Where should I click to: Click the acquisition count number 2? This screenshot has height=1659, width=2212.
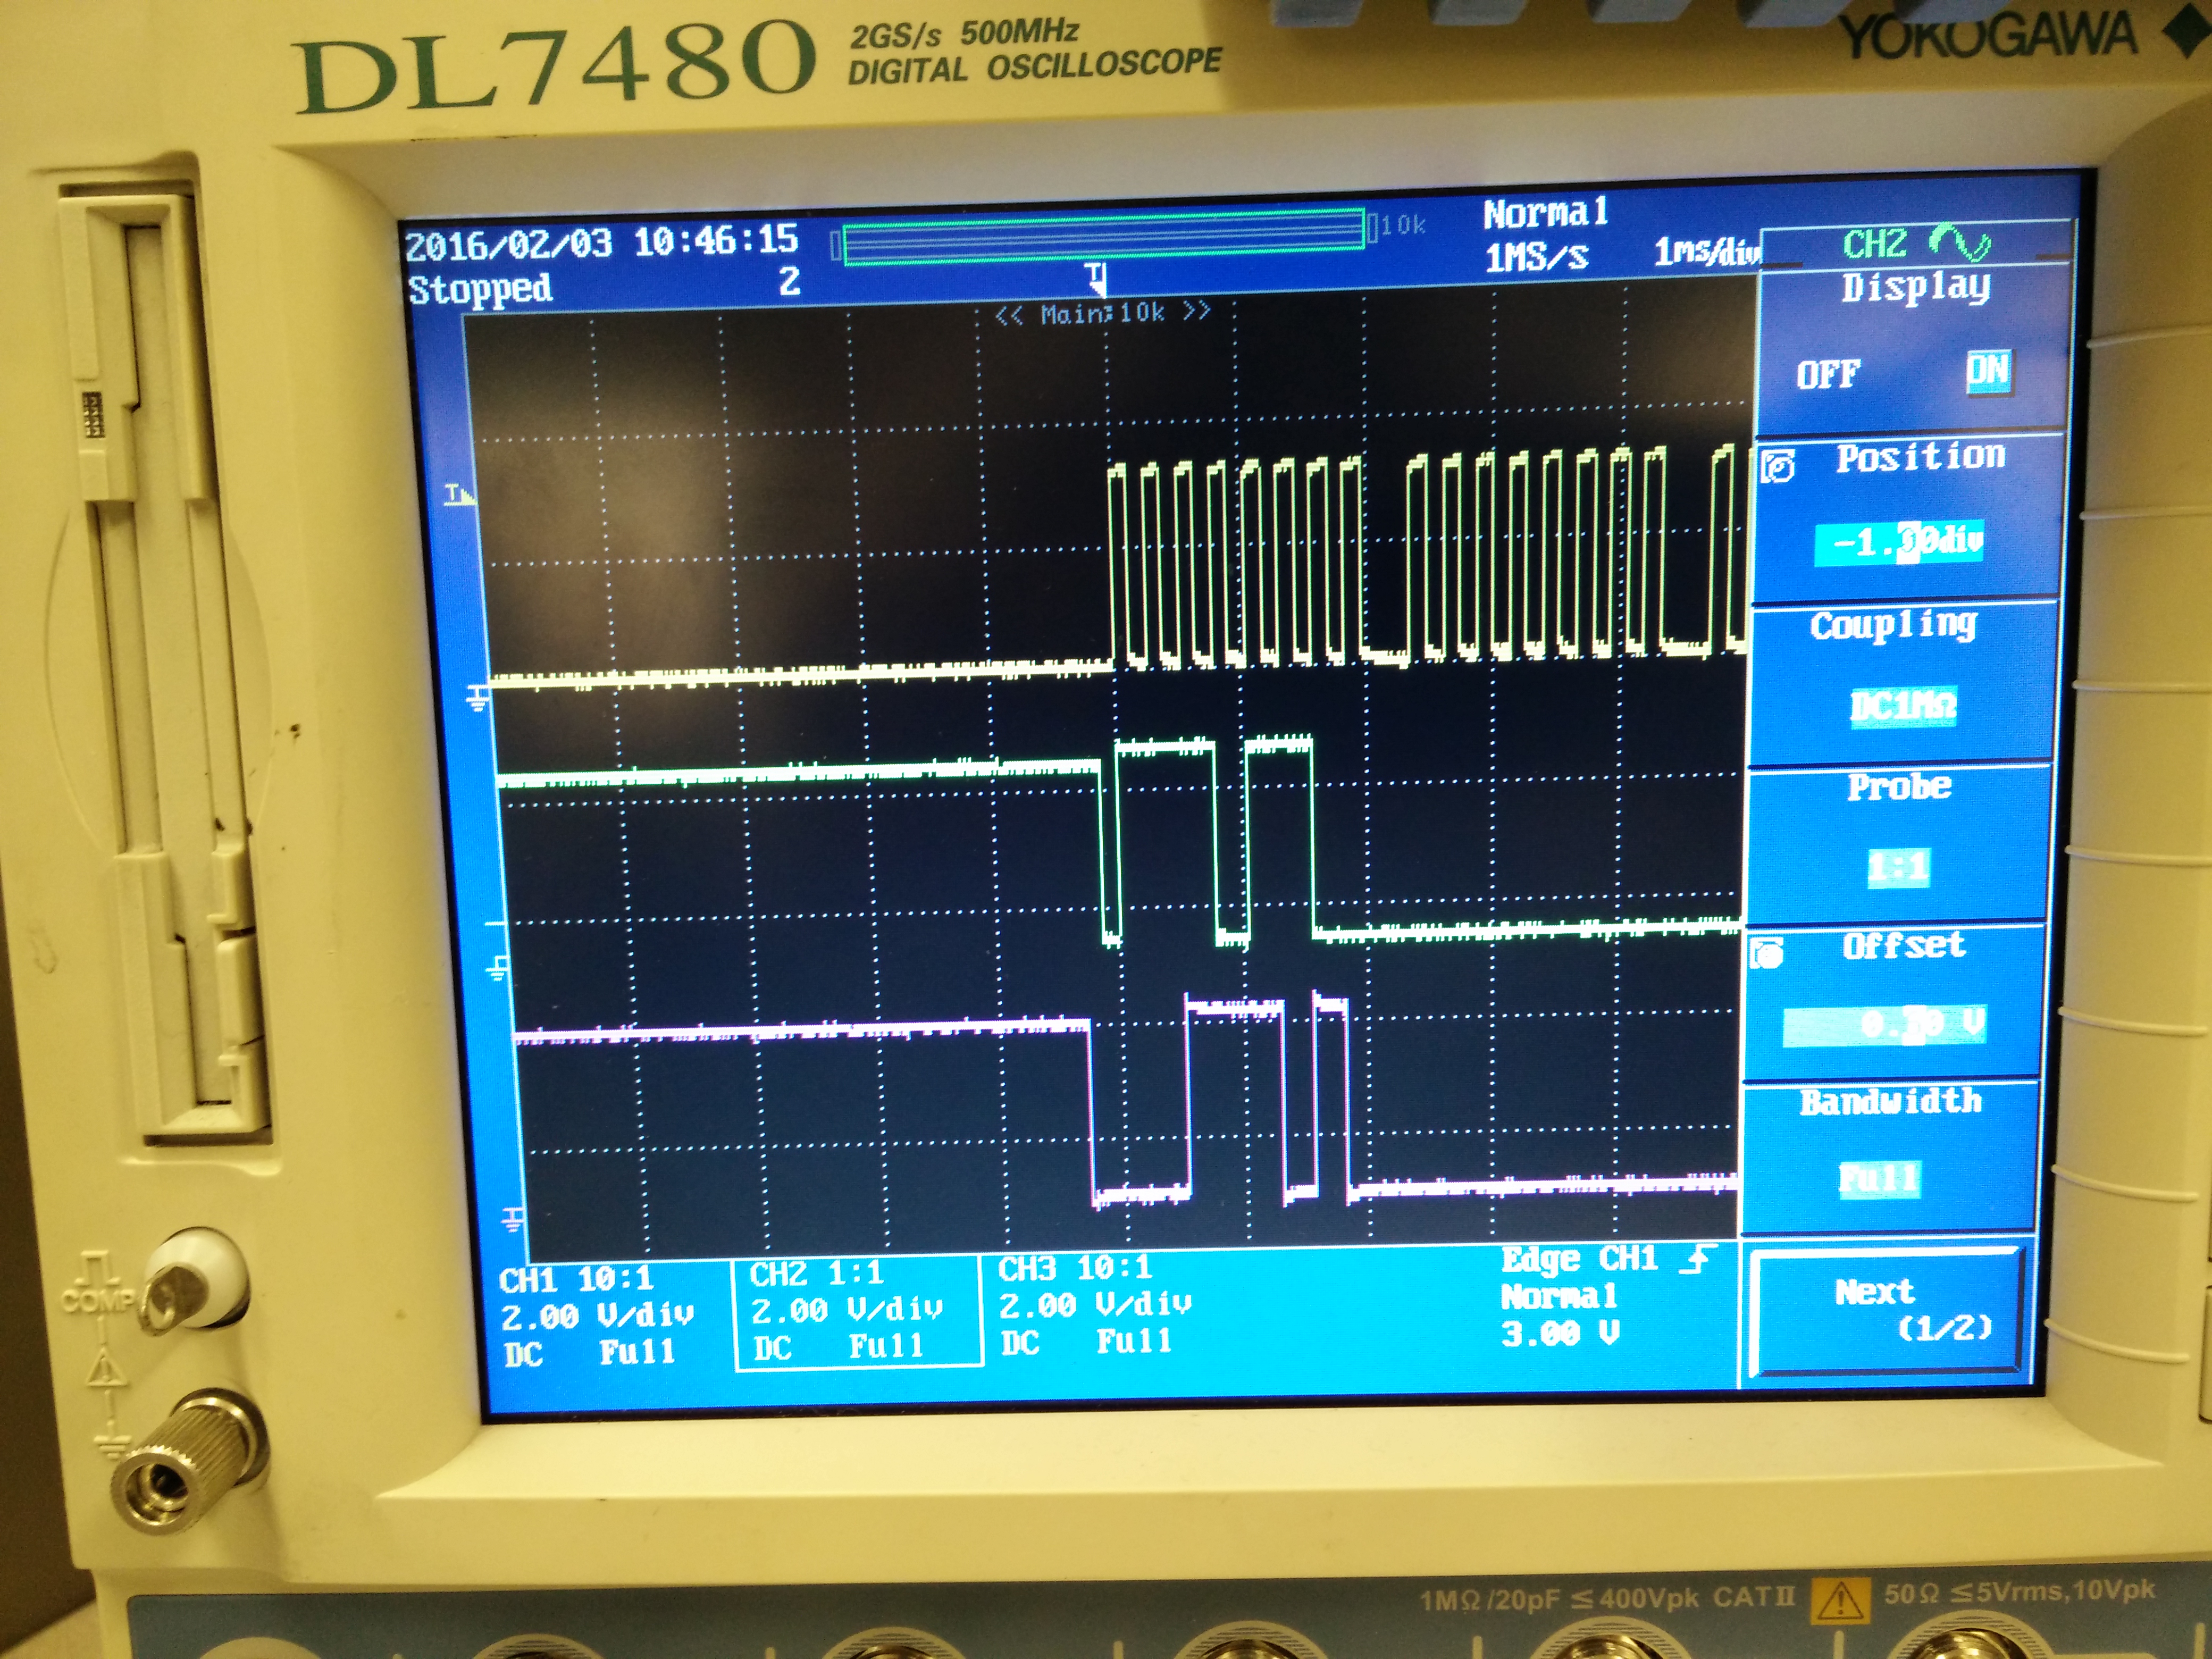[x=789, y=281]
